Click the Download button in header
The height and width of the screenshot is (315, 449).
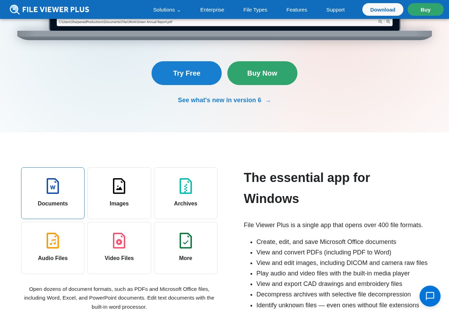coord(383,9)
